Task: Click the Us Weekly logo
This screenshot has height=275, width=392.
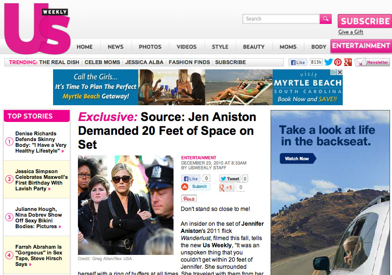Action: point(37,28)
